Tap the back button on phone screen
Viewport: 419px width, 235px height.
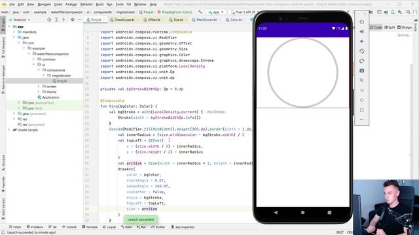click(x=276, y=212)
